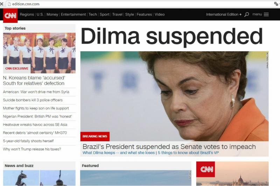Open the Regions menu item
Image resolution: width=280 pixels, height=186 pixels.
(x=27, y=14)
